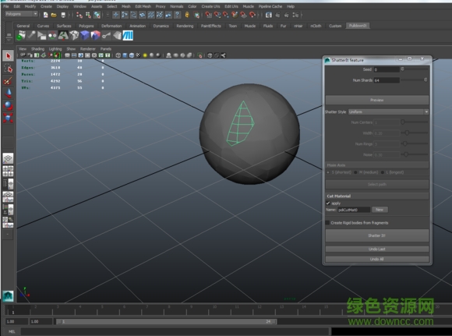Screen dimensions: 452x336
Task: Switch to the PulldownIt shelf tab
Action: [358, 26]
